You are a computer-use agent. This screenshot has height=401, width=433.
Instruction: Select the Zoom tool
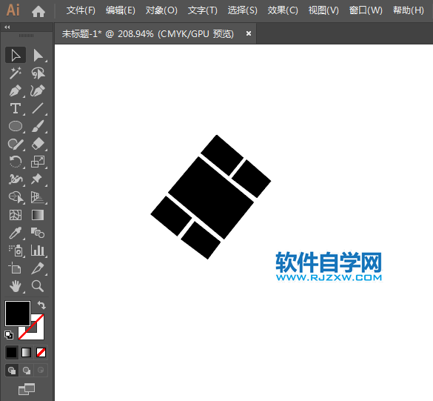point(38,286)
